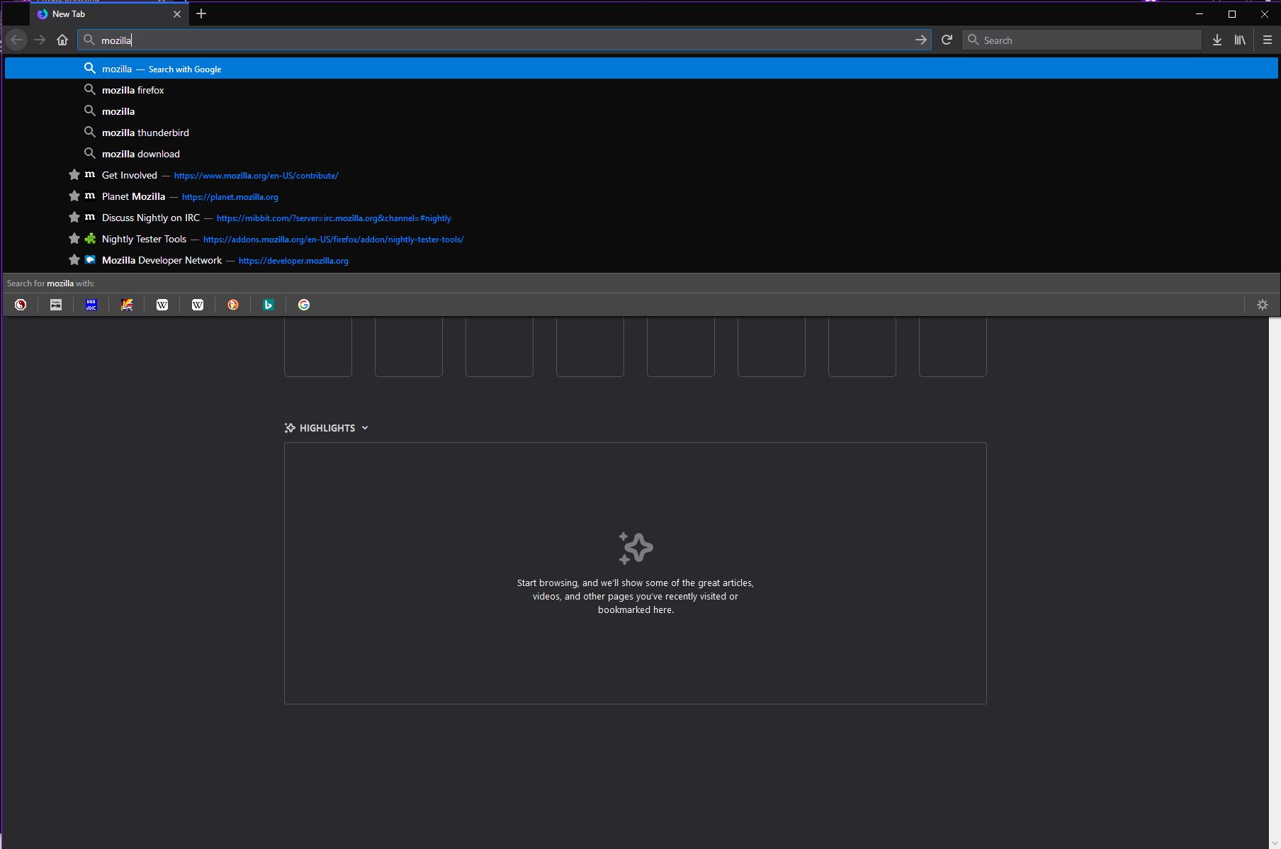
Task: Search with DuckDuckGo icon
Action: pyautogui.click(x=233, y=305)
